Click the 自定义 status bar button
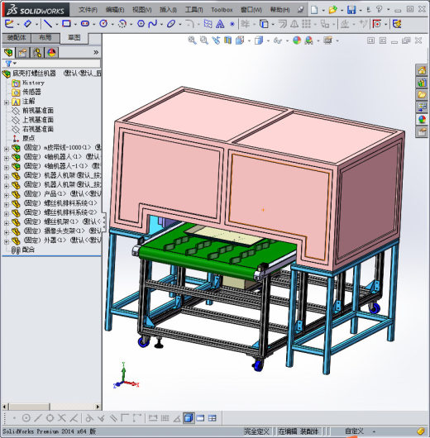The image size is (430, 438). pos(354,431)
